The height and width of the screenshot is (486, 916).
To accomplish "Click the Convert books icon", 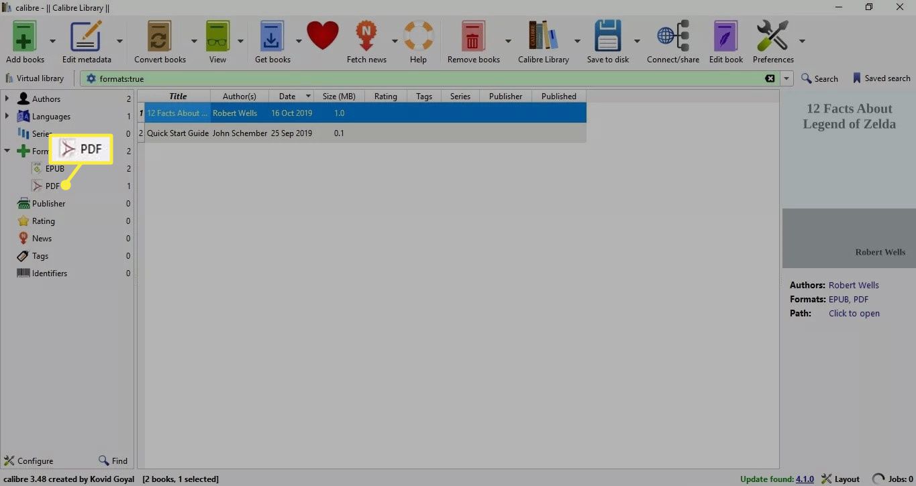I will [160, 36].
